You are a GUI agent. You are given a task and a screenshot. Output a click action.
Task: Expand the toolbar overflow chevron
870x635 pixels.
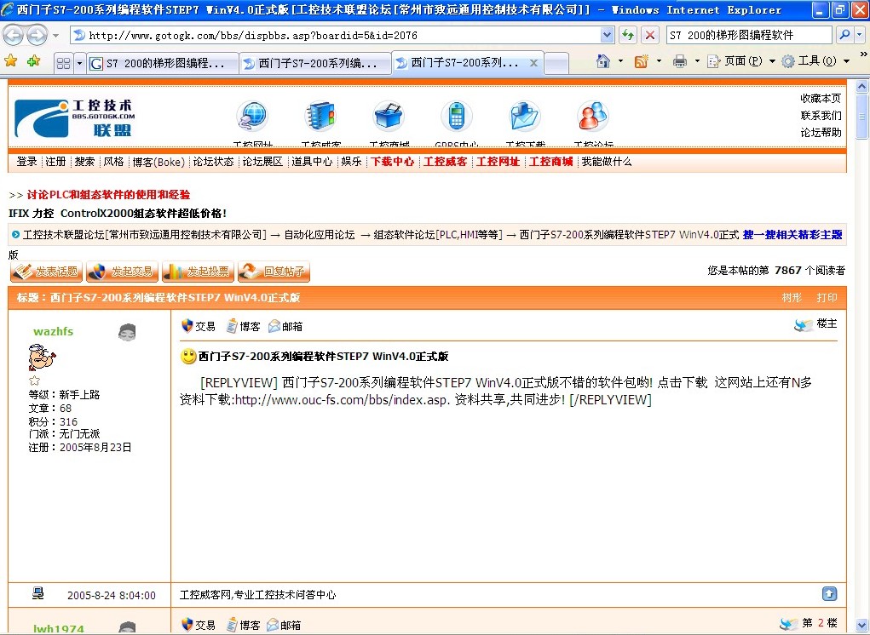(863, 54)
